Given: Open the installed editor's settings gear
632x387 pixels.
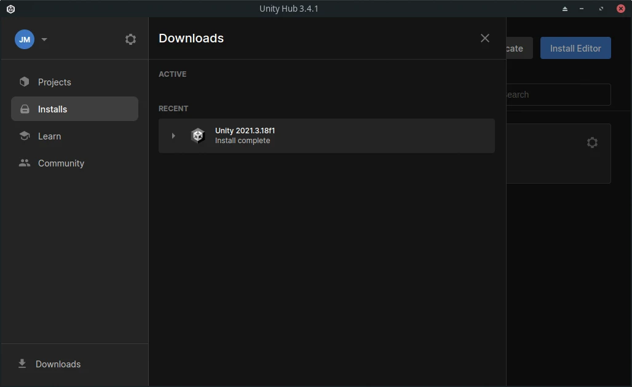Looking at the screenshot, I should click(591, 142).
